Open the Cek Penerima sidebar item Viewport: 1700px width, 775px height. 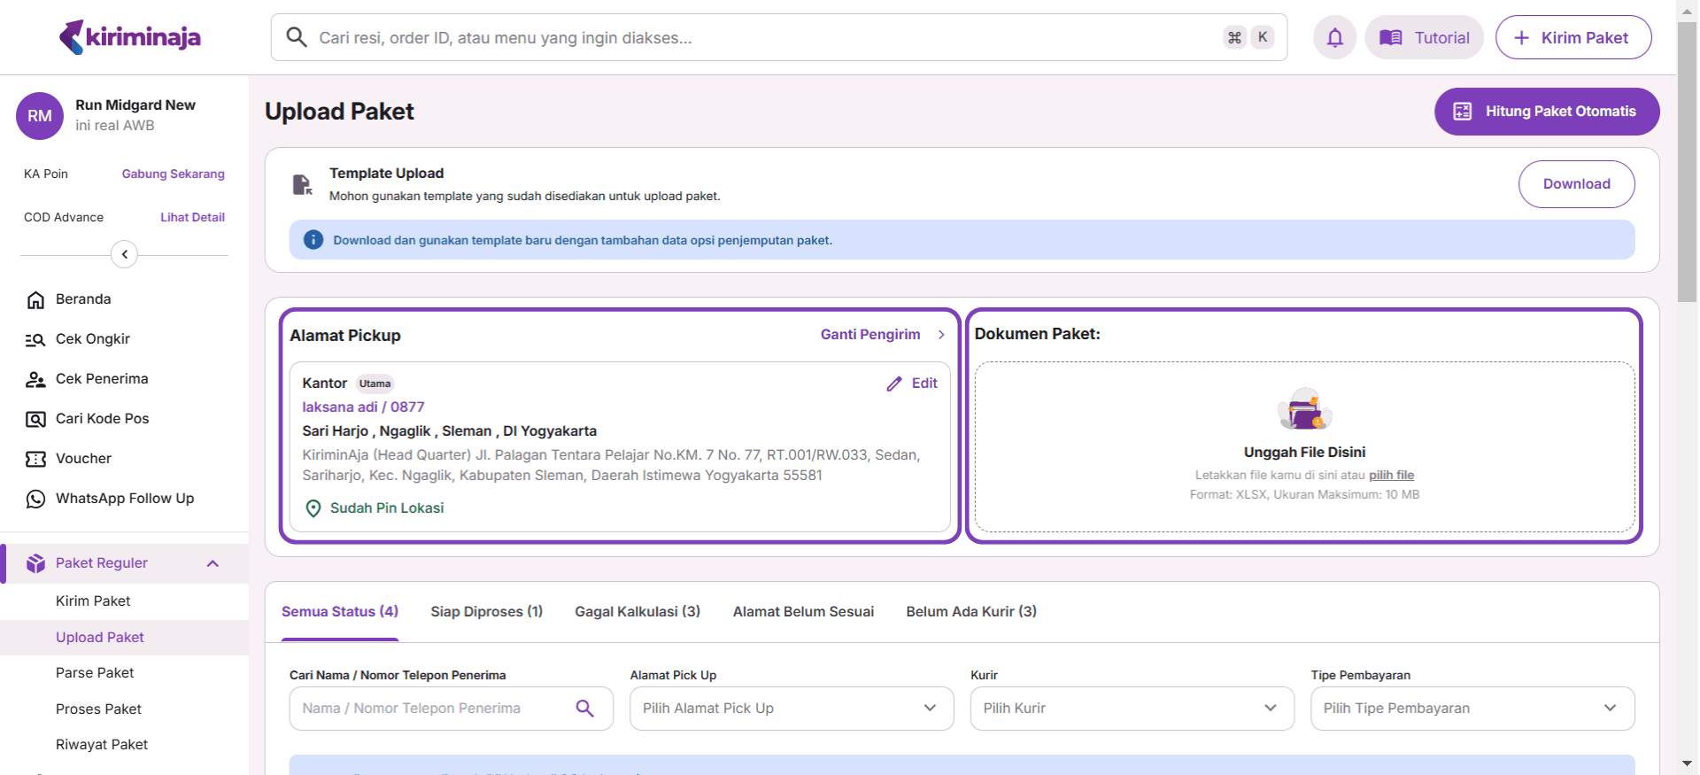101,379
